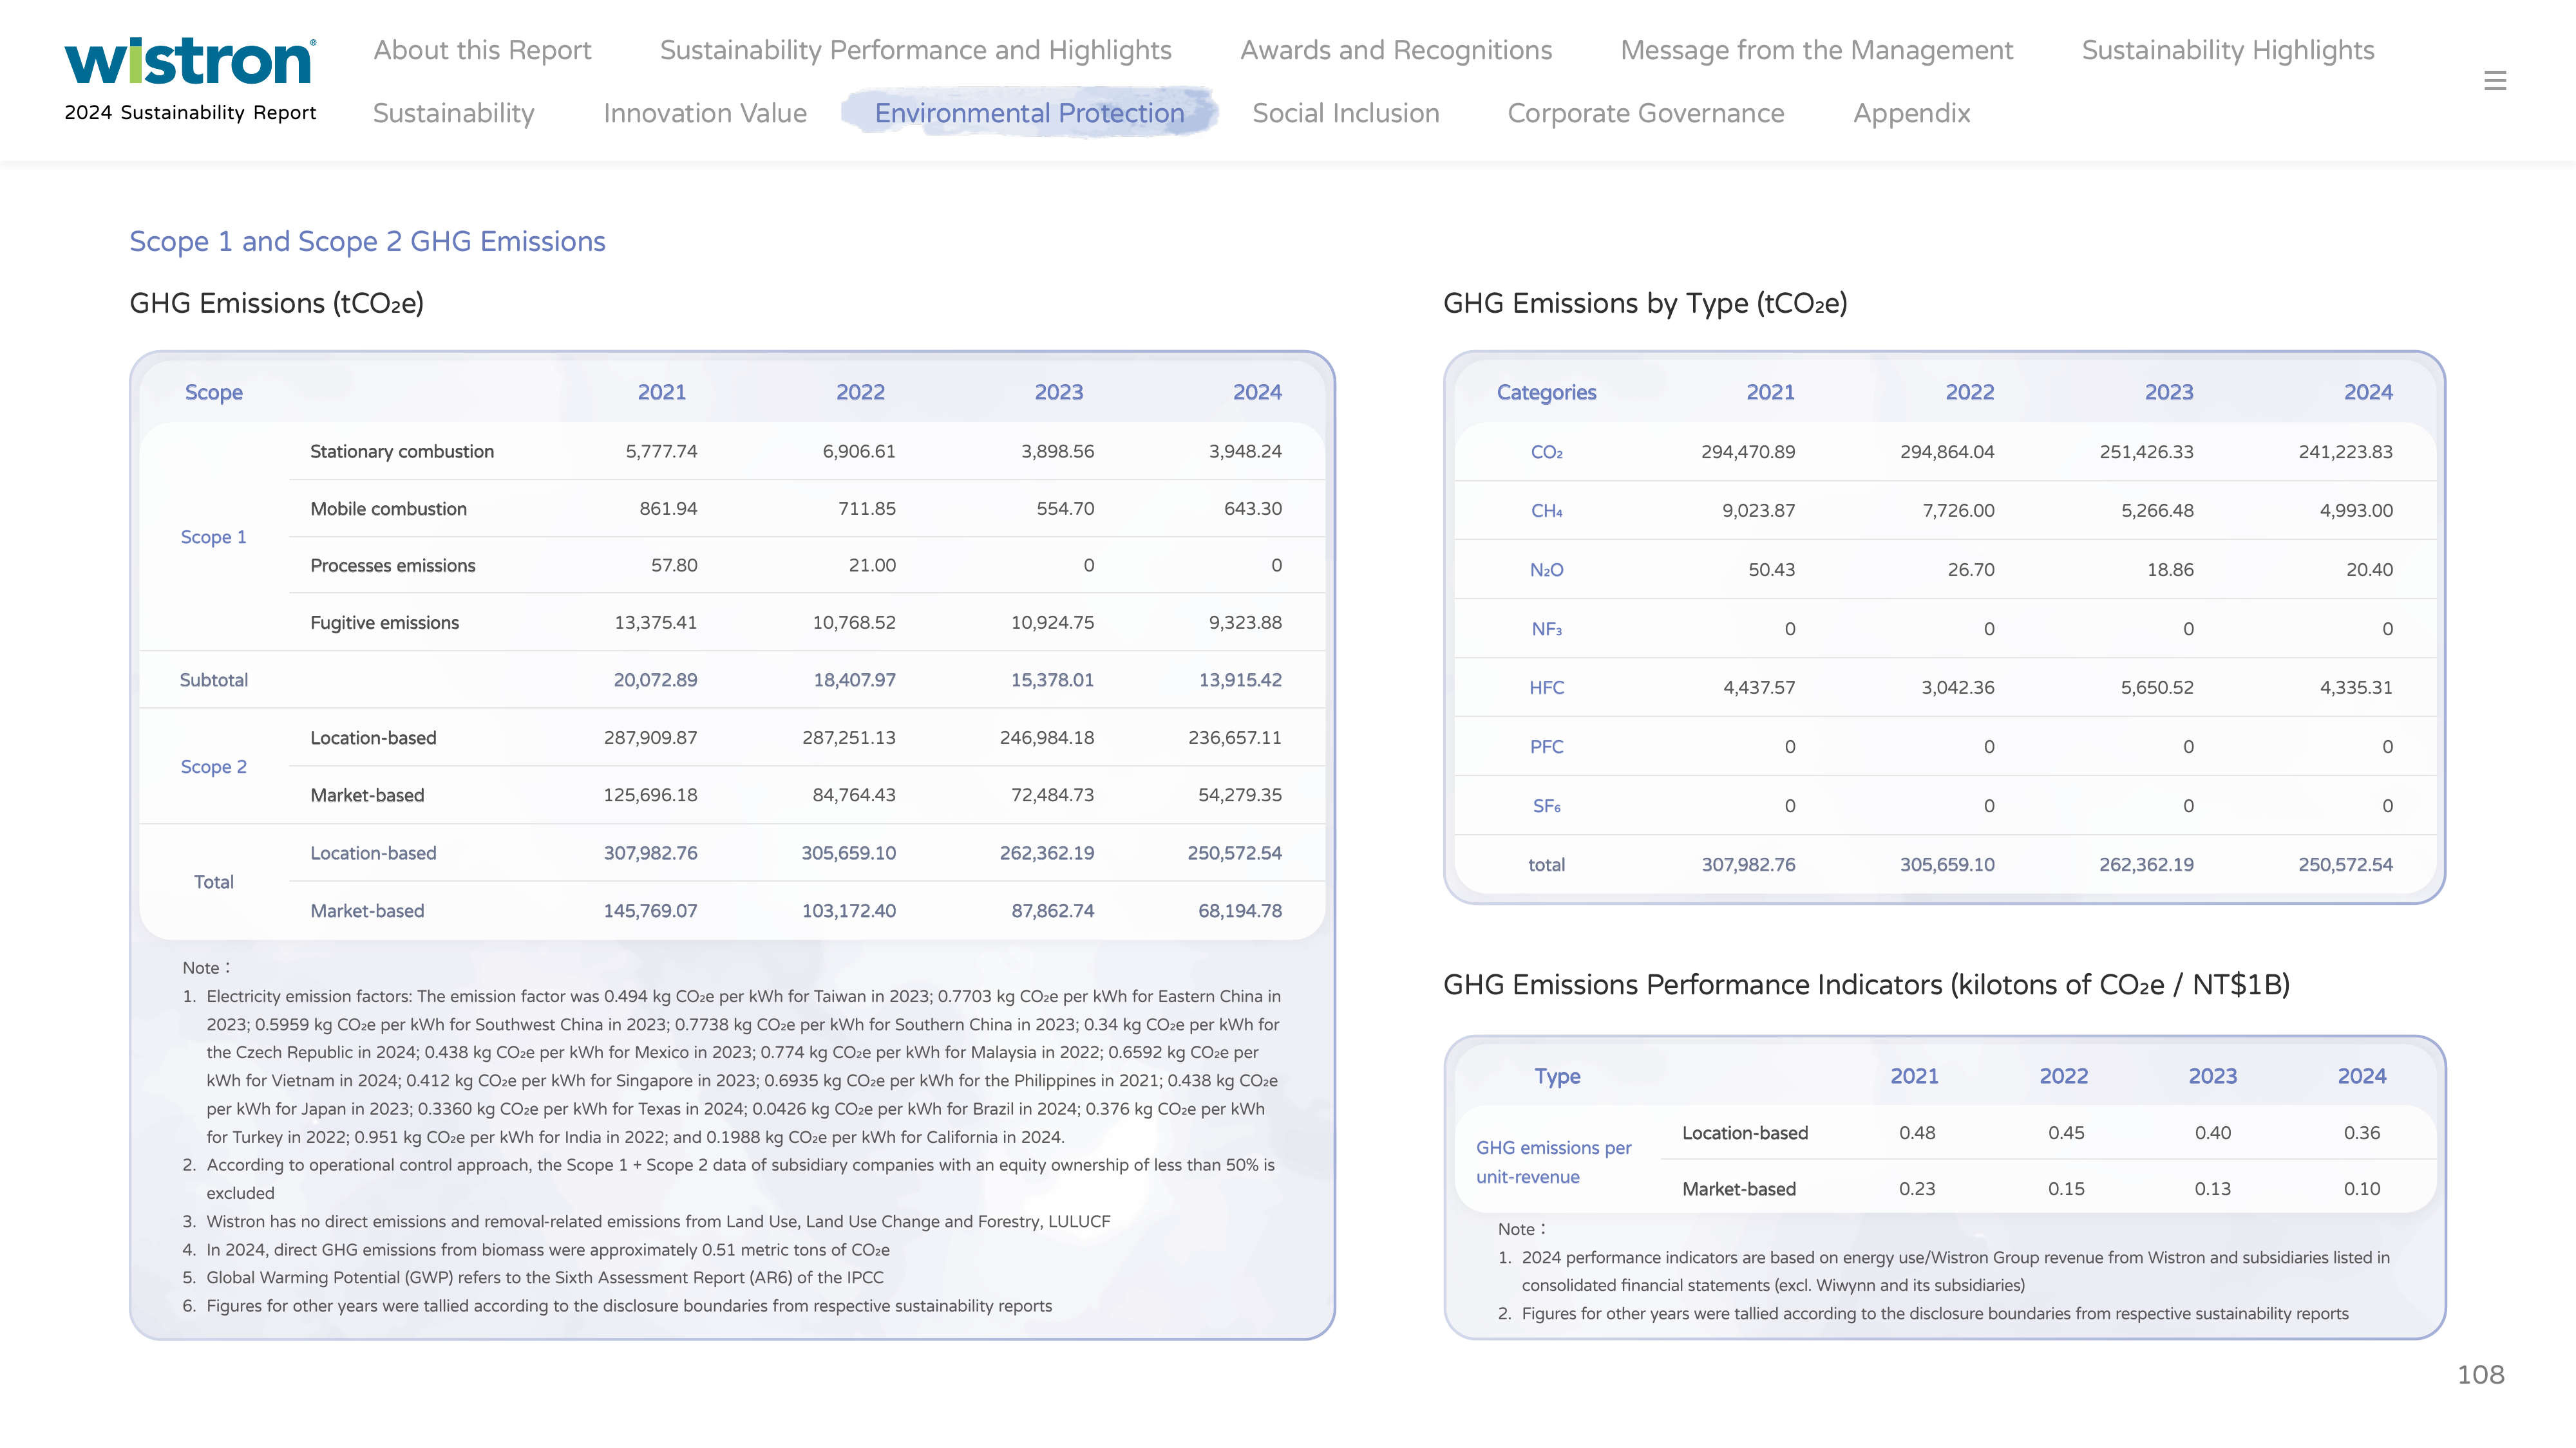Click Scope 2 location-based 2021 value 287,909.87
The height and width of the screenshot is (1448, 2576).
(x=650, y=738)
